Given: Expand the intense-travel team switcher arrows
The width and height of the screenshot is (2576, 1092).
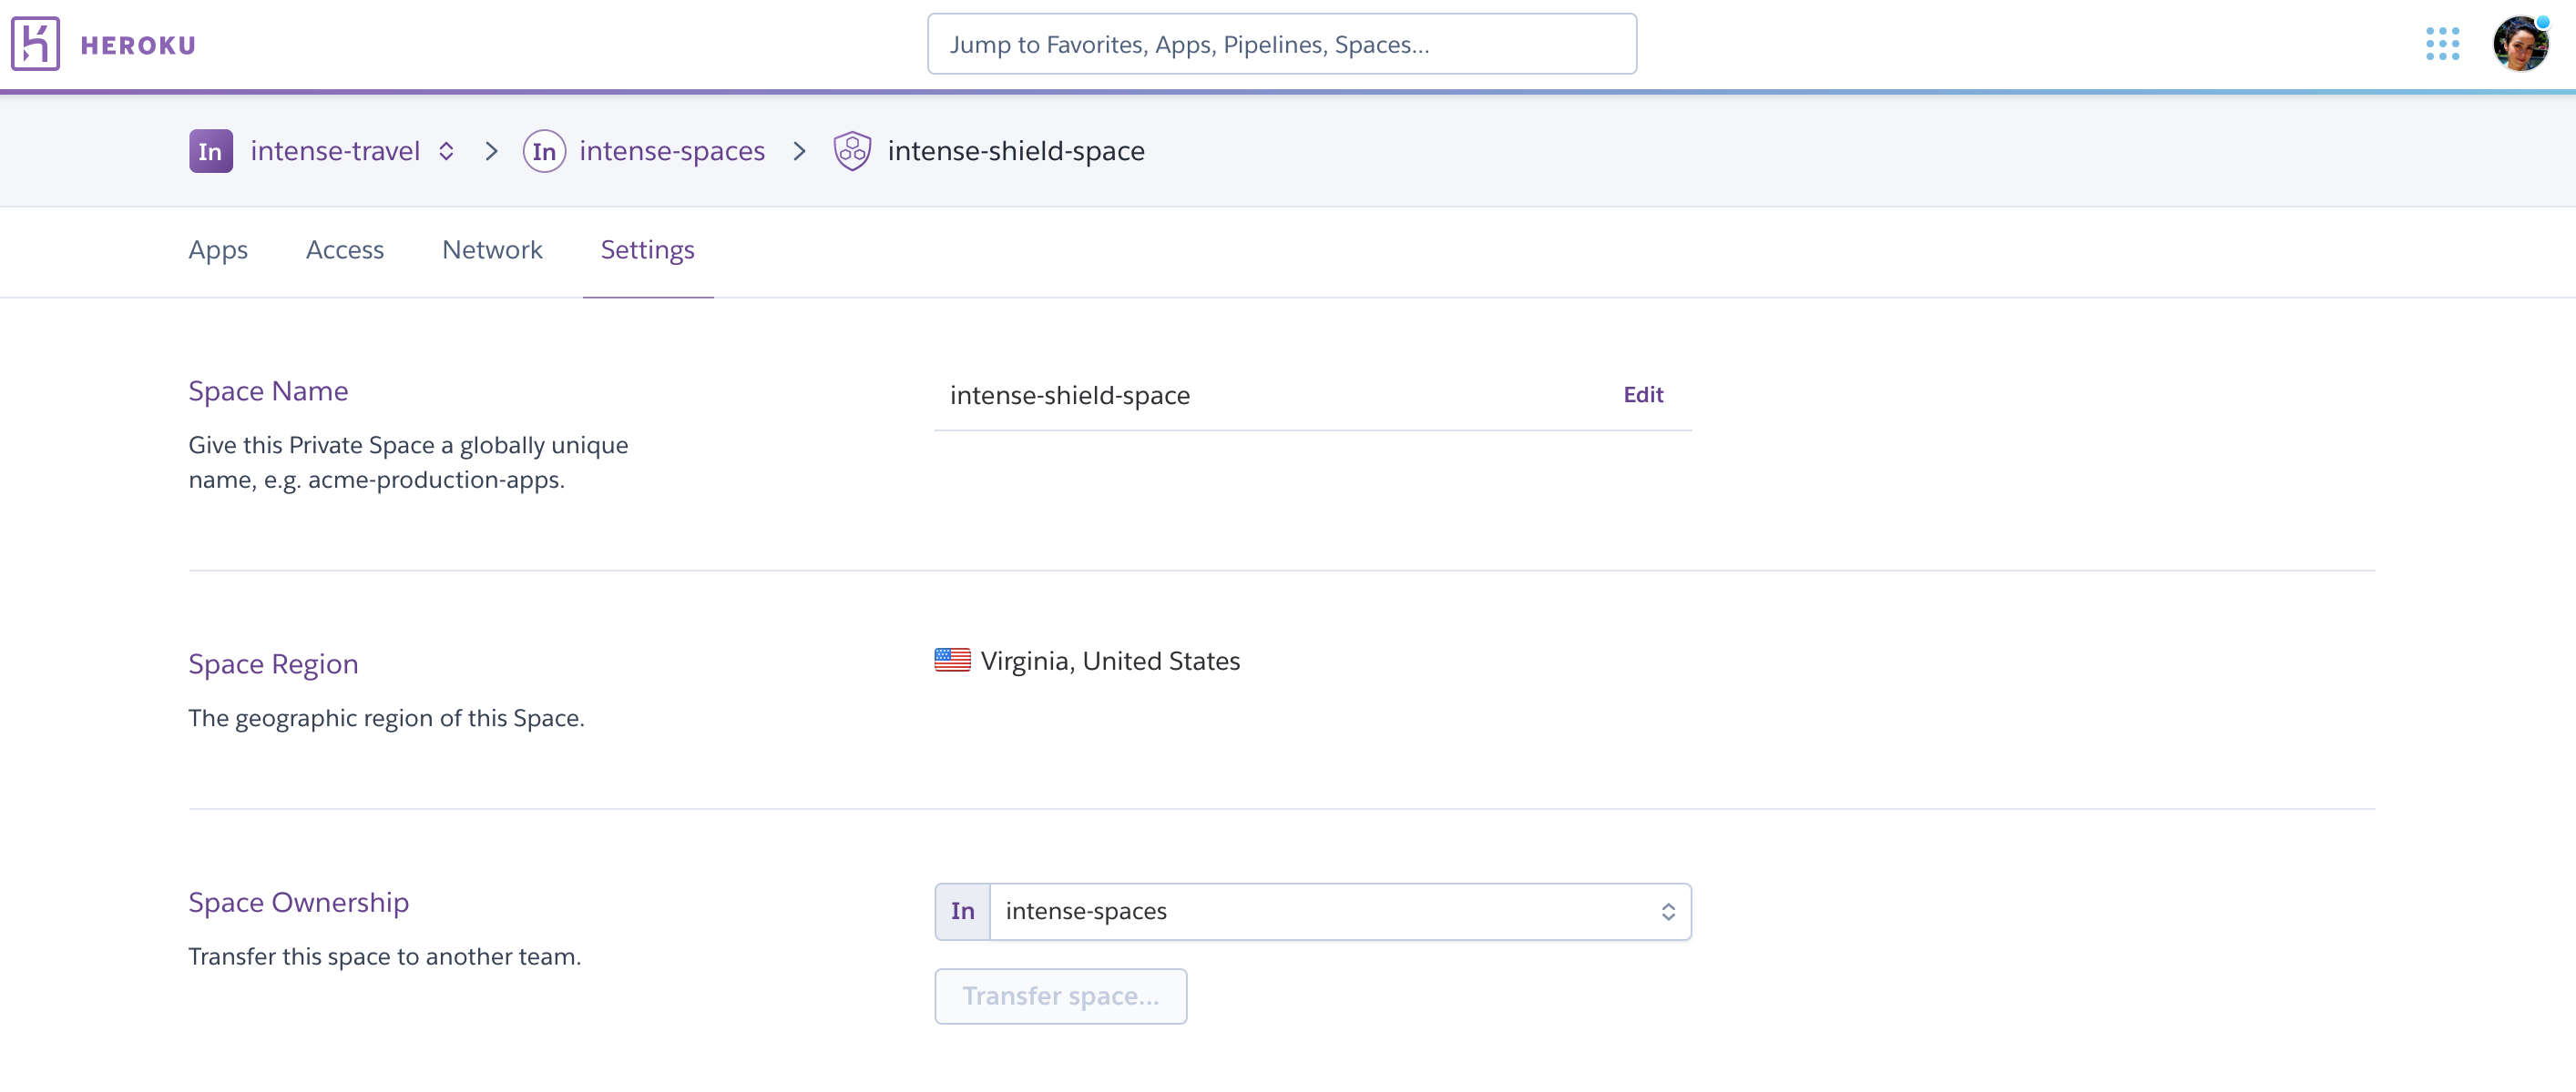Looking at the screenshot, I should pyautogui.click(x=446, y=151).
